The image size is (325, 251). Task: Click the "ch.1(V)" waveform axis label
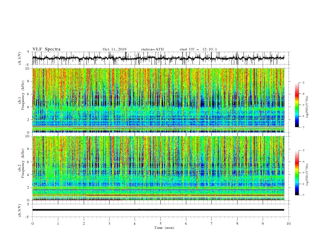click(x=20, y=58)
